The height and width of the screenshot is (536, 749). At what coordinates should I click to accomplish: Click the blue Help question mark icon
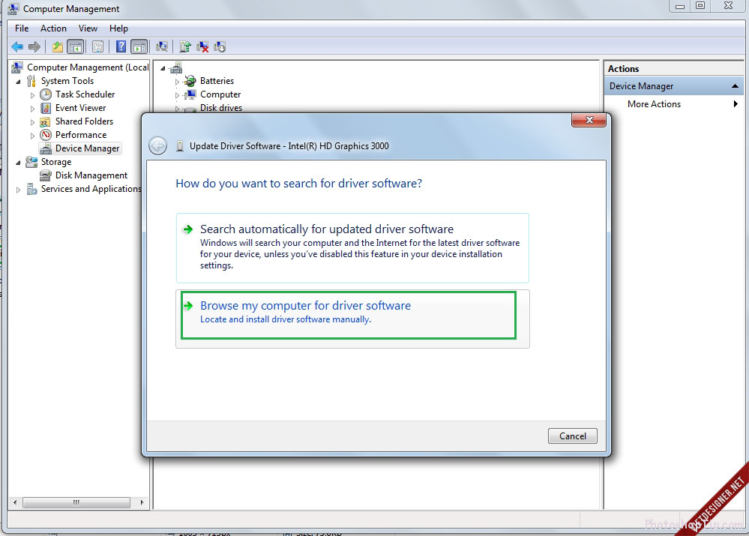coord(121,46)
